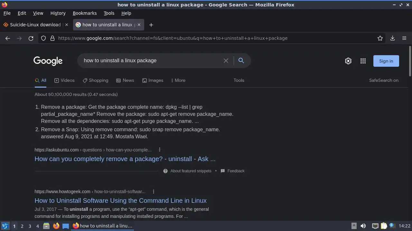Switch to the News results tab
The height and width of the screenshot is (231, 412).
[x=125, y=81]
